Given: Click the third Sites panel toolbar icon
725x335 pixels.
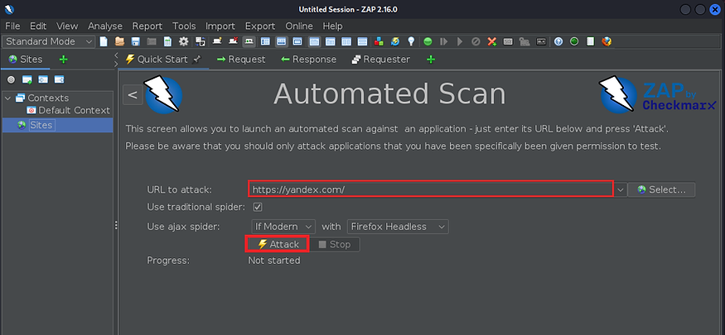Looking at the screenshot, I should (x=43, y=80).
